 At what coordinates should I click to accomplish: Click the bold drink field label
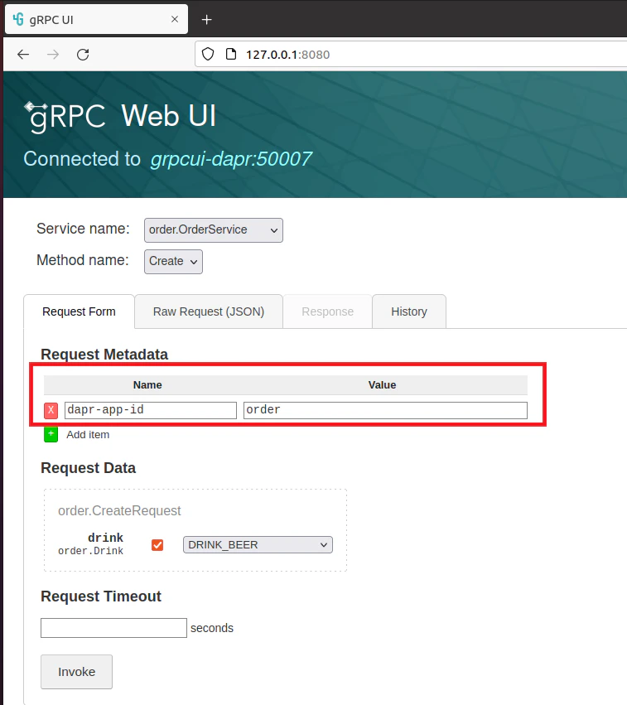click(106, 538)
